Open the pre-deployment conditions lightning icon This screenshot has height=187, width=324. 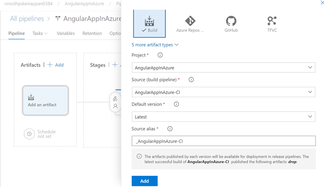point(115,99)
